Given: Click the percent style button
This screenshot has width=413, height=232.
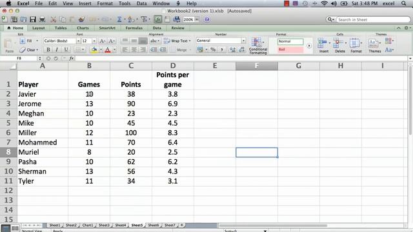Looking at the screenshot, I should tap(213, 50).
